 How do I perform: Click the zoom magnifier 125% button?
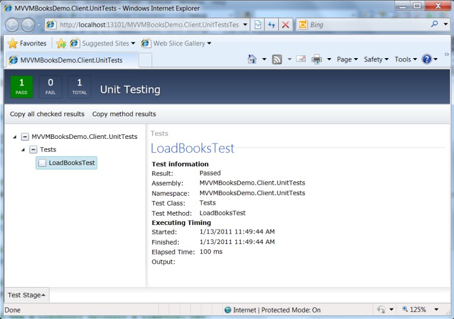pos(414,310)
